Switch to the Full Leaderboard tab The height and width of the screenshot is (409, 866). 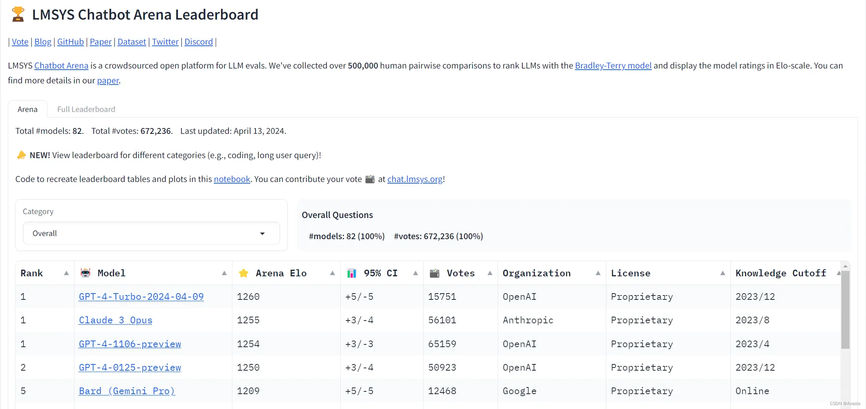pyautogui.click(x=86, y=109)
